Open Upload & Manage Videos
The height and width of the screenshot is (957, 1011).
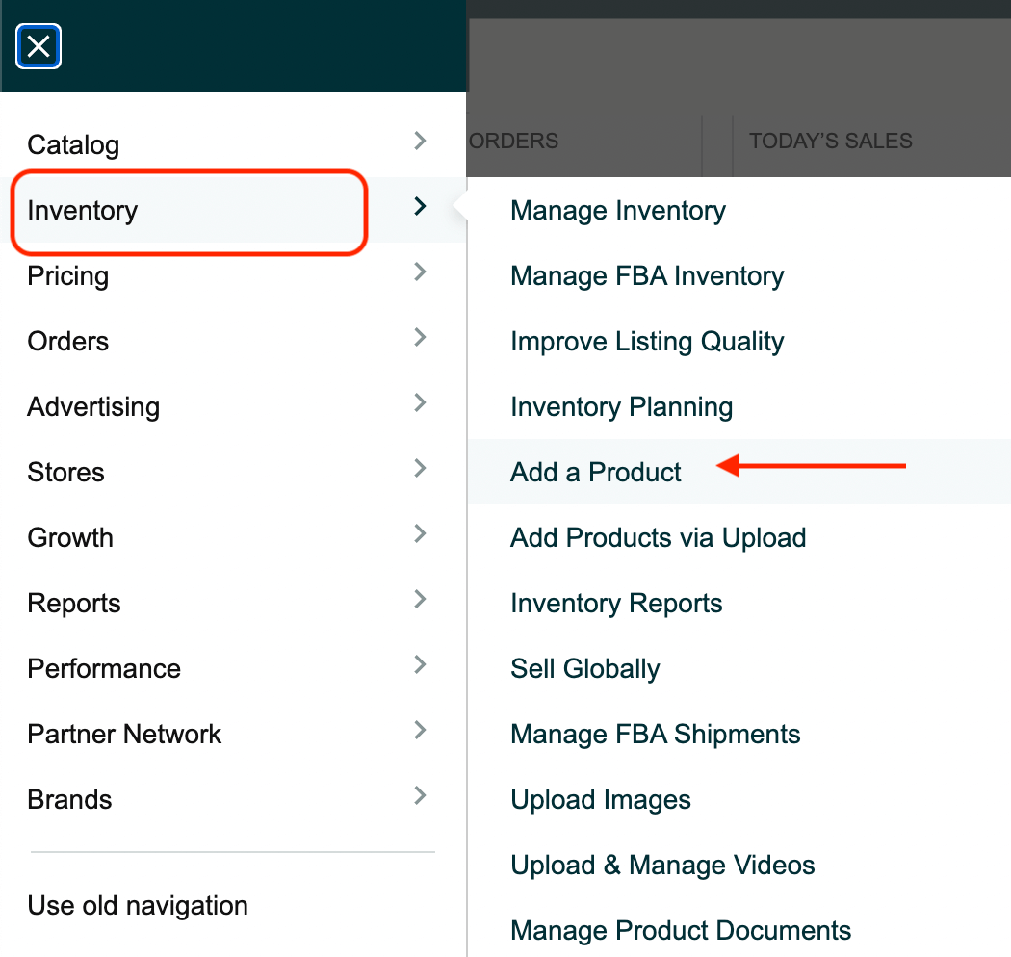tap(662, 866)
